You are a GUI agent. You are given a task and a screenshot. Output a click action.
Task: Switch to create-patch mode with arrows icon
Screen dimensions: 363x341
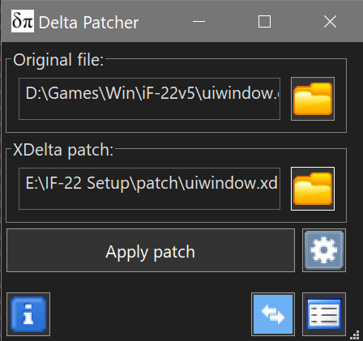tap(273, 314)
